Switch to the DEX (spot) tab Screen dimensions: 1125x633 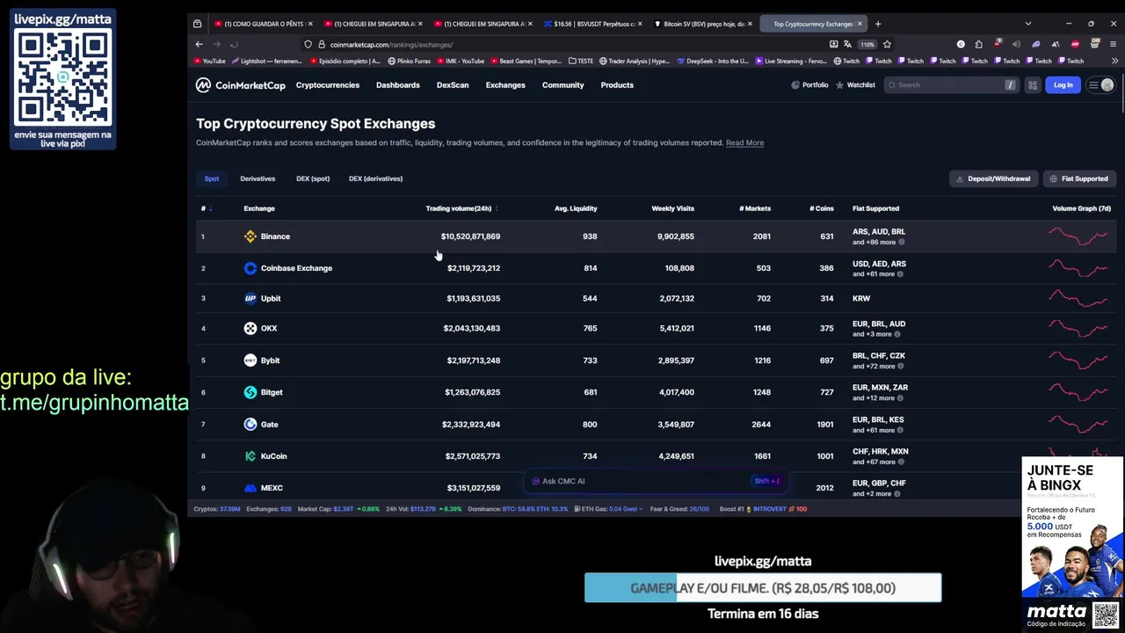click(x=313, y=178)
